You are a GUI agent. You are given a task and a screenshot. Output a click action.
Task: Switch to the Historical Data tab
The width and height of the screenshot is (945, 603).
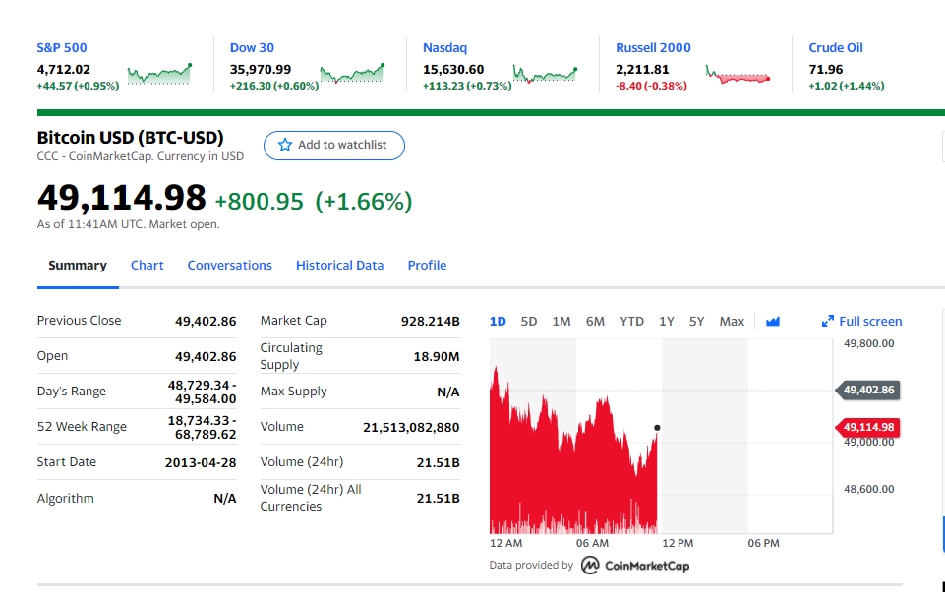coord(339,266)
